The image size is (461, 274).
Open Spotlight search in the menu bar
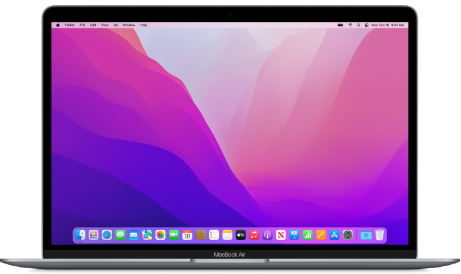point(359,25)
